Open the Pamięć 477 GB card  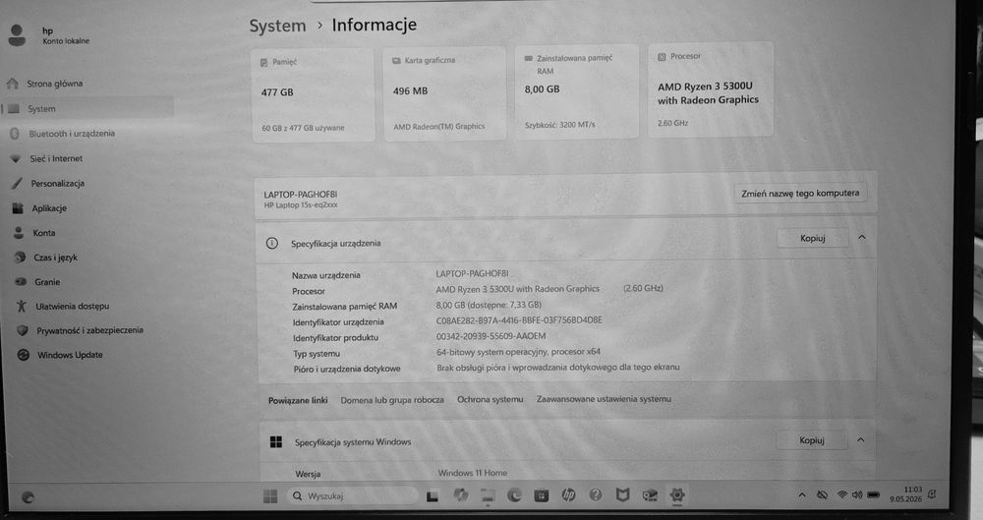pyautogui.click(x=313, y=95)
